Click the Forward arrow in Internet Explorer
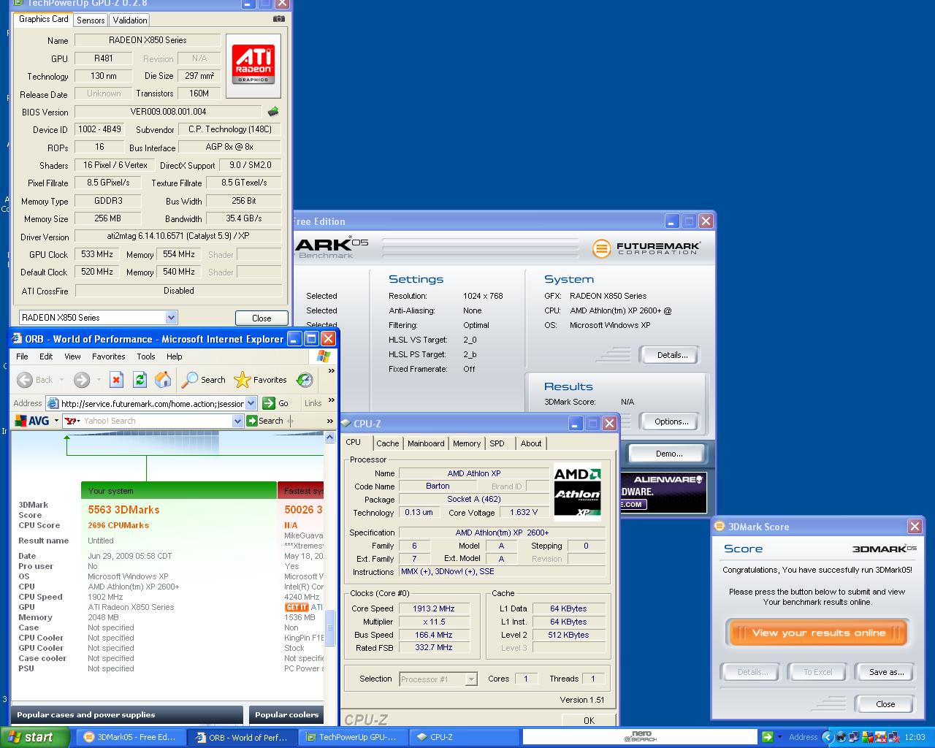935x748 pixels. click(82, 380)
